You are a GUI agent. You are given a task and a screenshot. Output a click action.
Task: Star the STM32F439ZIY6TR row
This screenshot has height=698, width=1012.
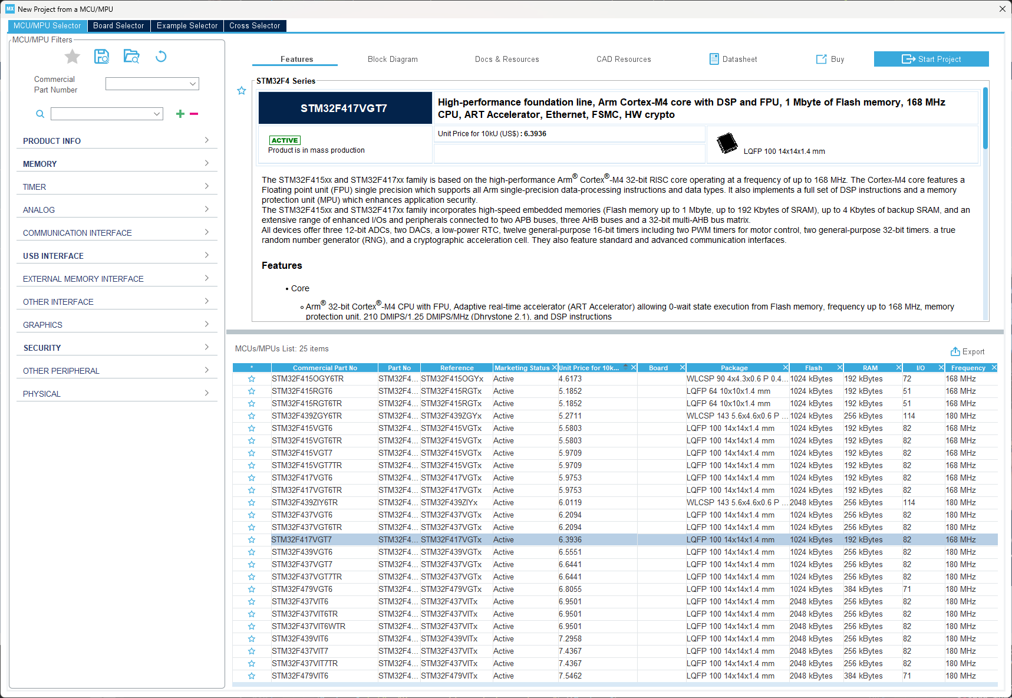(252, 503)
